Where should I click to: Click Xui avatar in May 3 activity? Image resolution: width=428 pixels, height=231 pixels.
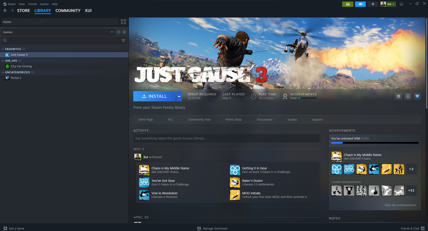pyautogui.click(x=137, y=157)
